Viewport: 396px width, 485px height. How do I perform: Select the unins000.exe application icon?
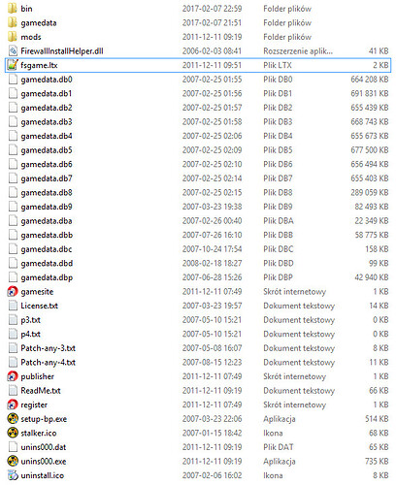pos(13,461)
